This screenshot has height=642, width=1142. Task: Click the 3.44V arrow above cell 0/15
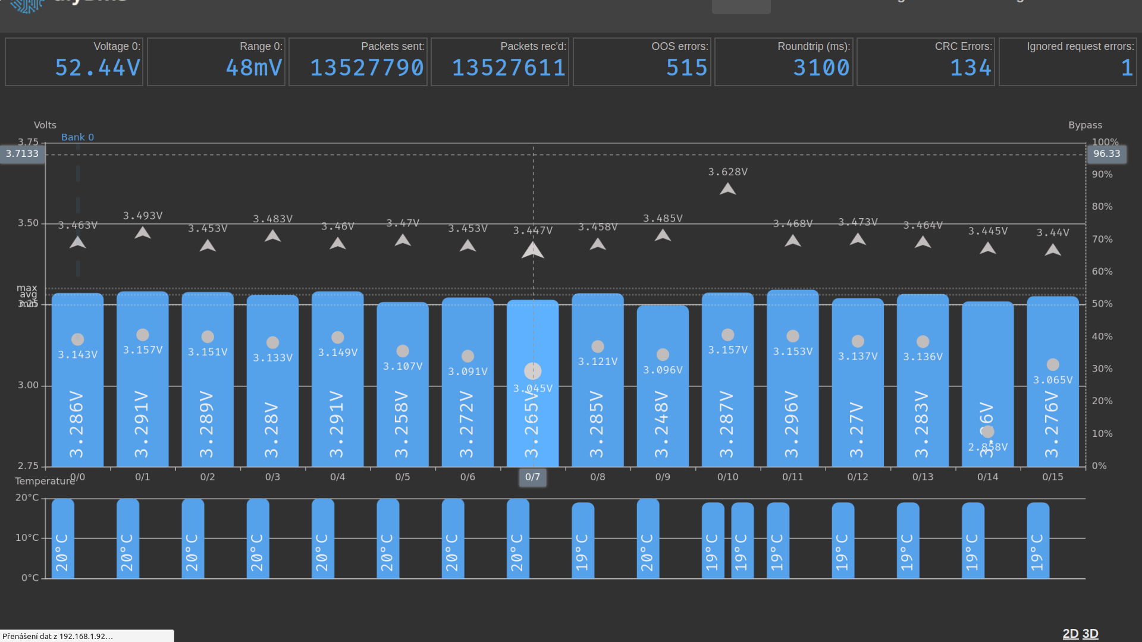pos(1052,250)
